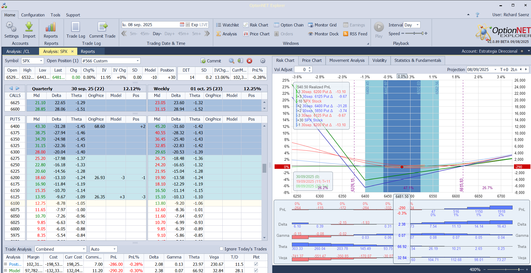Open Price Chart from ribbon Windows group
Screen dimensions: 531x273
click(x=256, y=34)
